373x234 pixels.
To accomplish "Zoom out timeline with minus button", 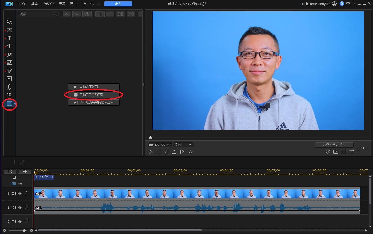I will pos(4,231).
